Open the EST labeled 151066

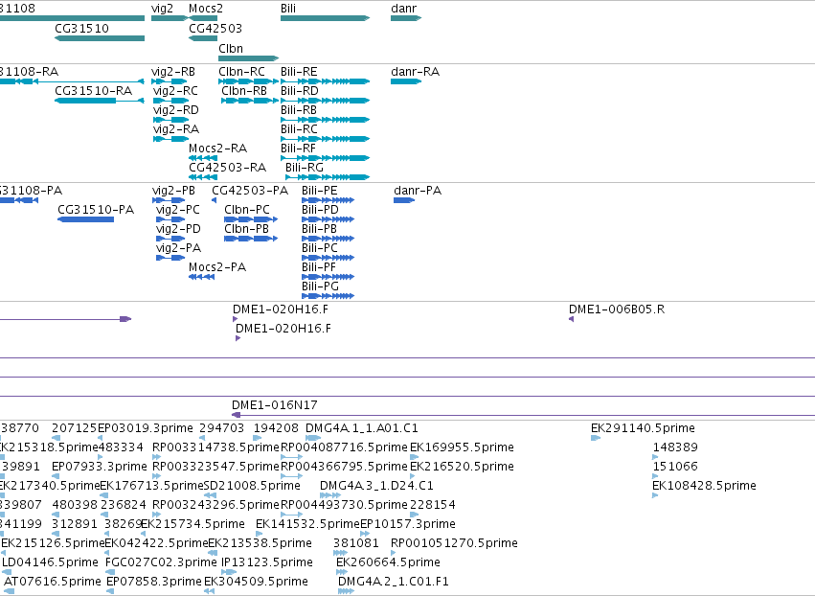655,477
